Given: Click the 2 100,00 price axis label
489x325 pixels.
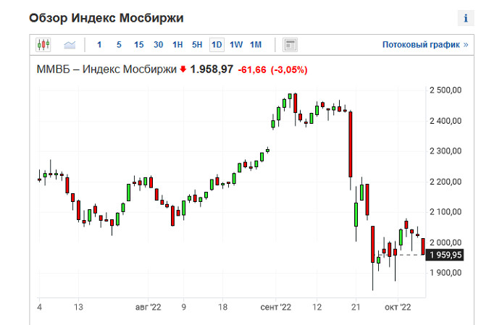Looking at the screenshot, I should click(x=446, y=212).
